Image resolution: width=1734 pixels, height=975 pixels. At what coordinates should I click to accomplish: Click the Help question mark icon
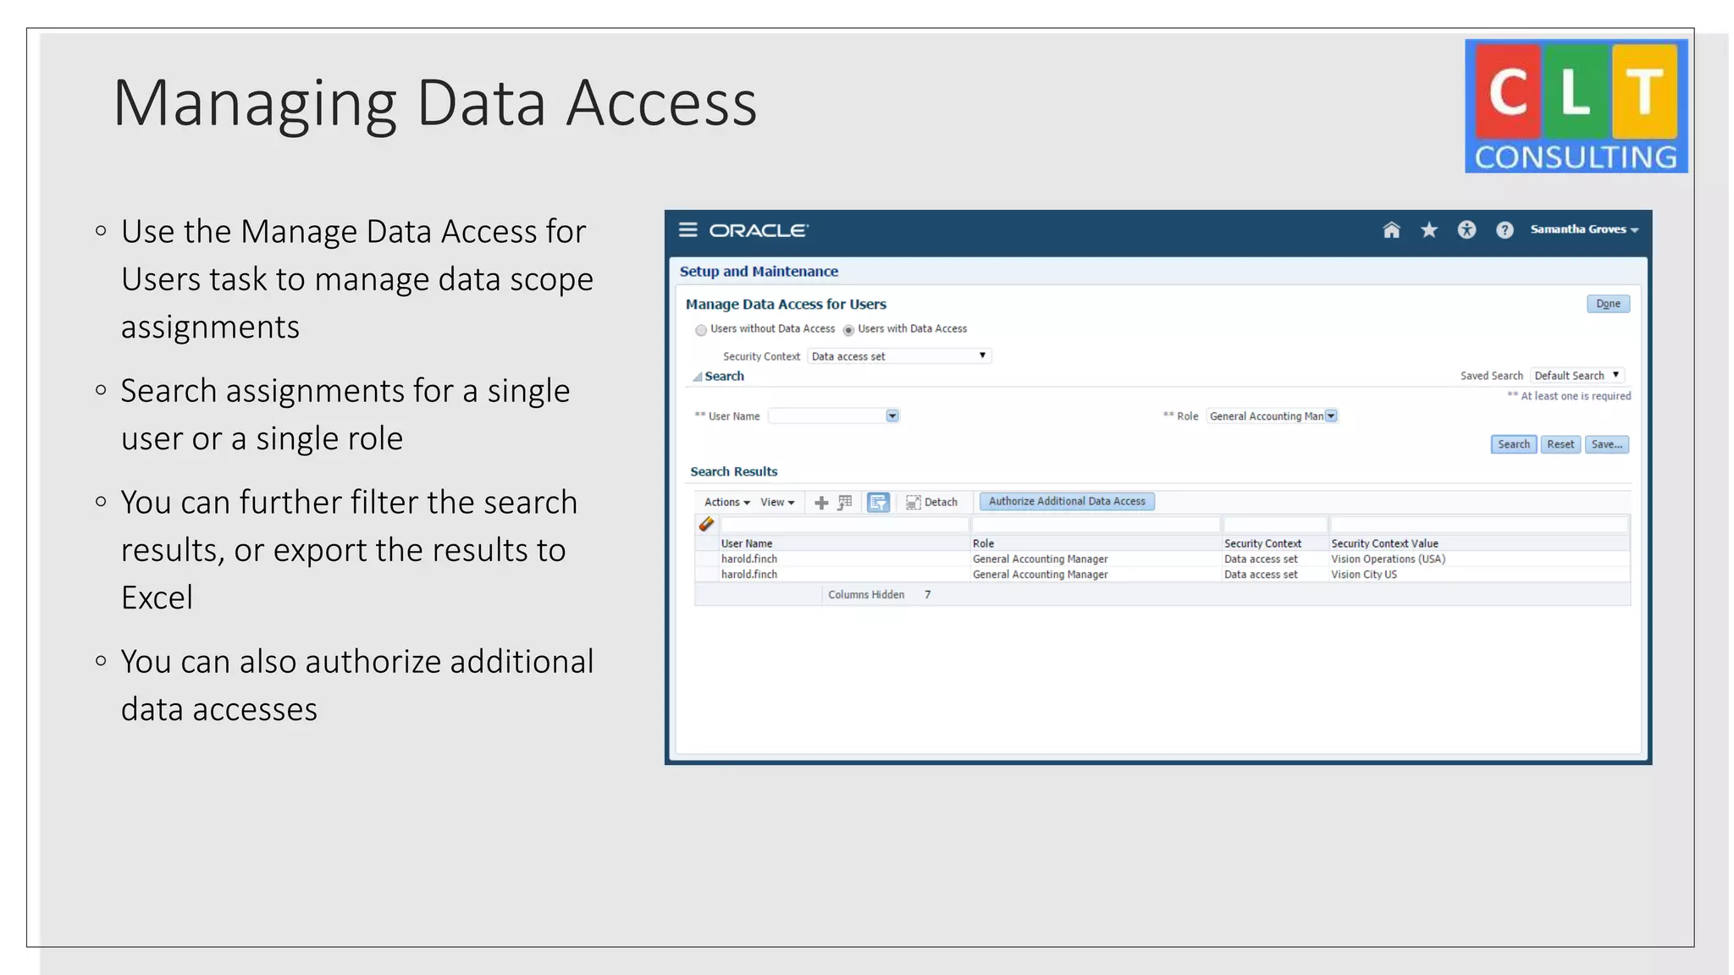click(1505, 230)
